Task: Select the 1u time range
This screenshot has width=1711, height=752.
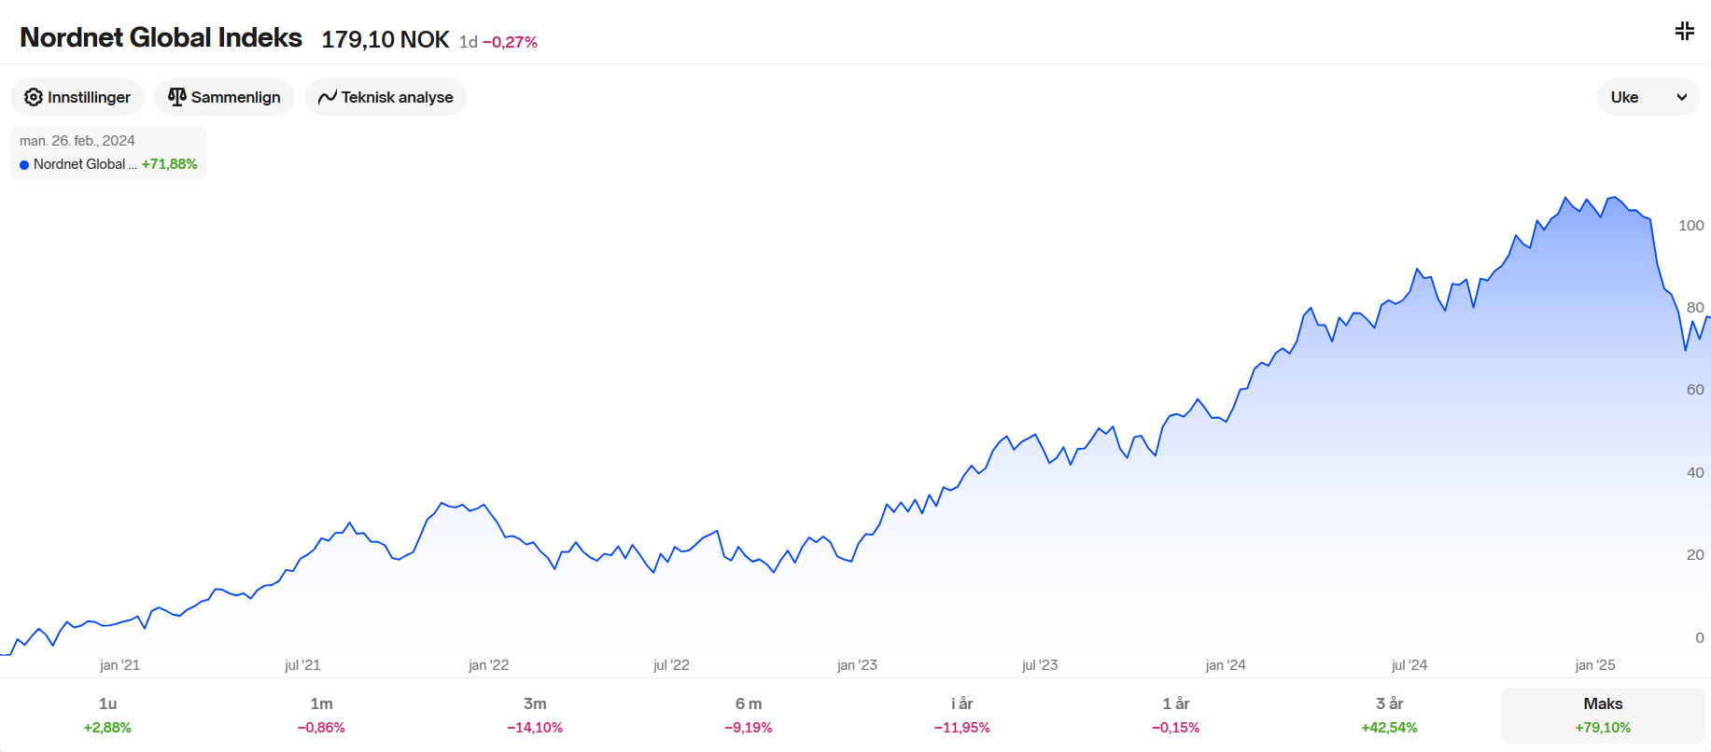Action: click(107, 715)
